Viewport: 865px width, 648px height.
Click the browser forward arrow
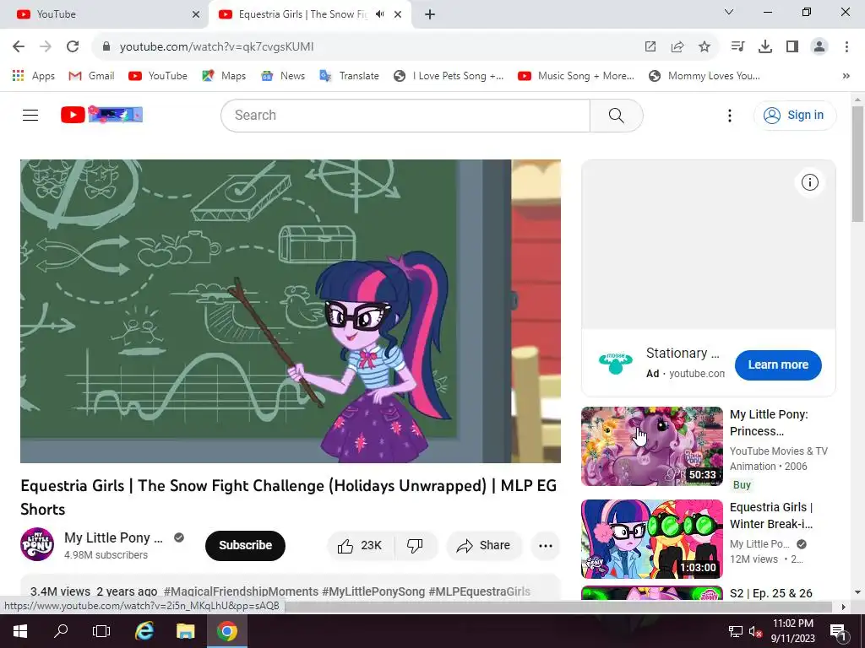46,47
